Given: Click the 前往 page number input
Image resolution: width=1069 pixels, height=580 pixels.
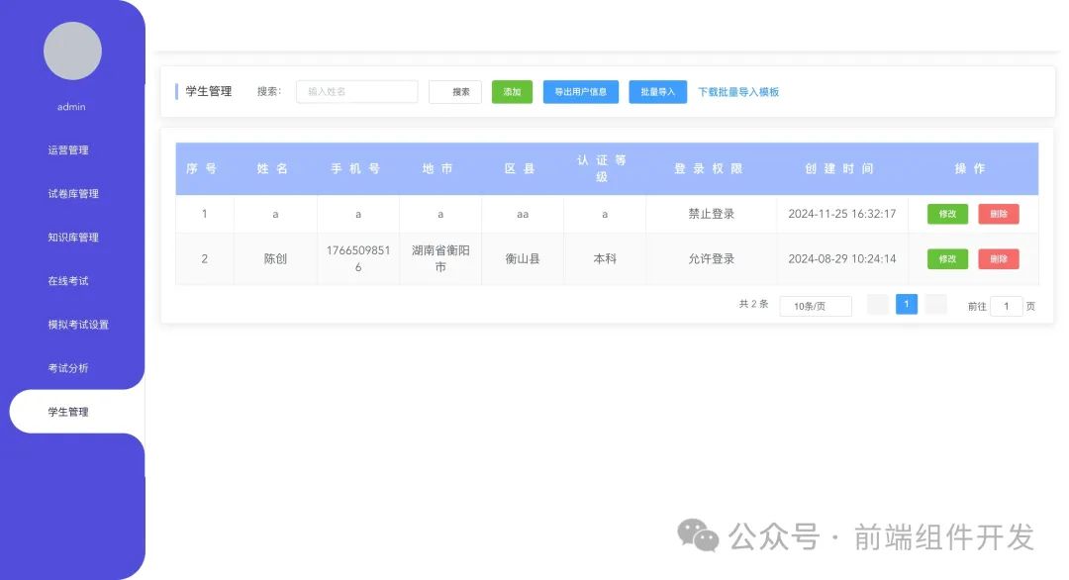Looking at the screenshot, I should coord(1007,306).
